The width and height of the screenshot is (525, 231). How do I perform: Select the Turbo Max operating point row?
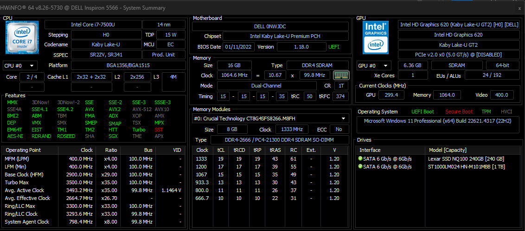click(93, 182)
